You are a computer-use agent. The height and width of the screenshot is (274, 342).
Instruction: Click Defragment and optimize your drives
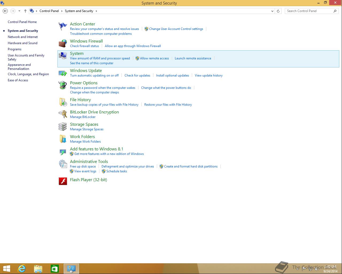(x=128, y=166)
